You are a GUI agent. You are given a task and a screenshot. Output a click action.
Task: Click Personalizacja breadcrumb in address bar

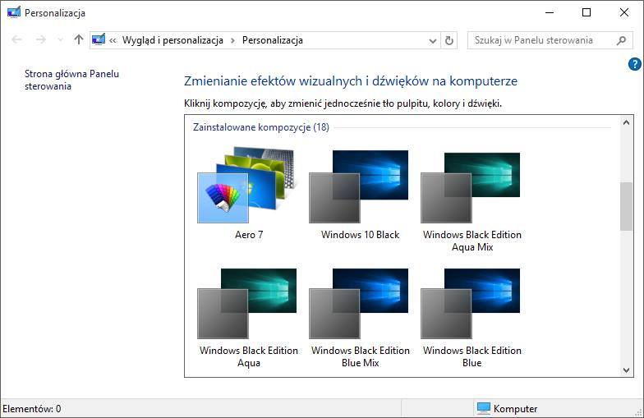[273, 40]
